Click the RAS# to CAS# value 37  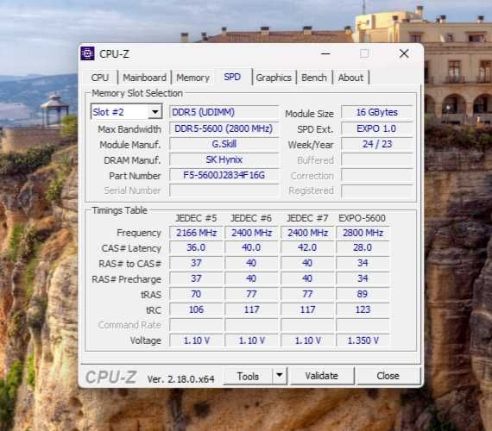pos(196,263)
